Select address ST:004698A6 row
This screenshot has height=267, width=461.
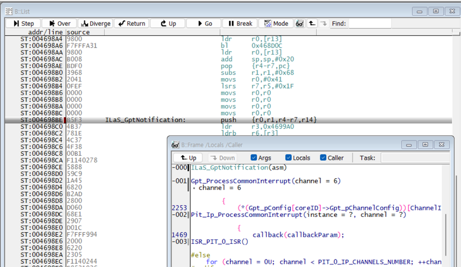coord(228,46)
